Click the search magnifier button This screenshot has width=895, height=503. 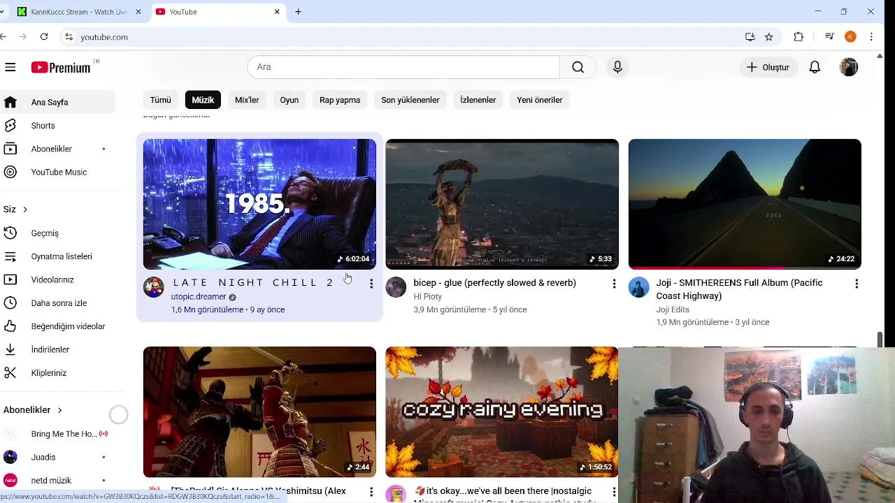click(578, 67)
